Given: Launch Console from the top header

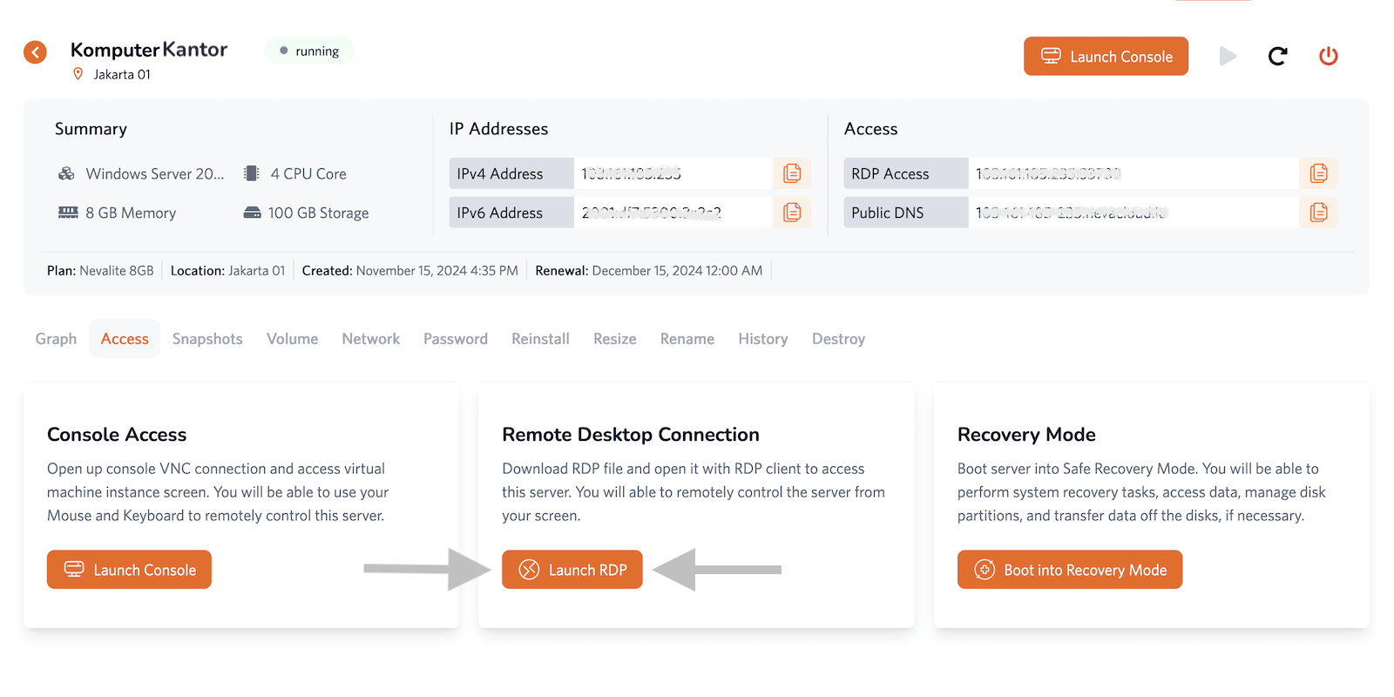Looking at the screenshot, I should pos(1106,57).
